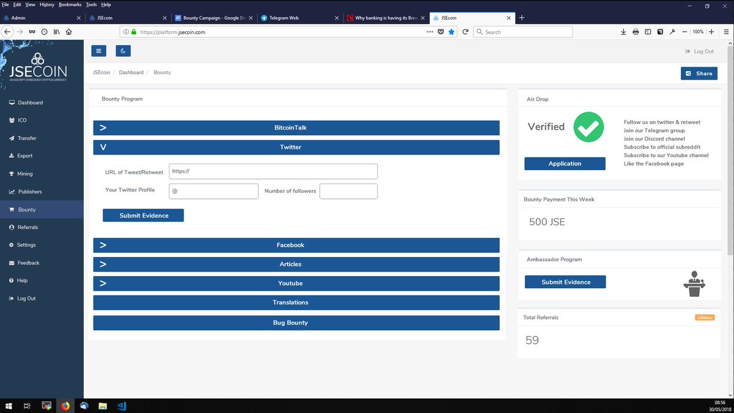This screenshot has width=734, height=413.
Task: Open Firefox downloads arrow icon
Action: (x=623, y=32)
